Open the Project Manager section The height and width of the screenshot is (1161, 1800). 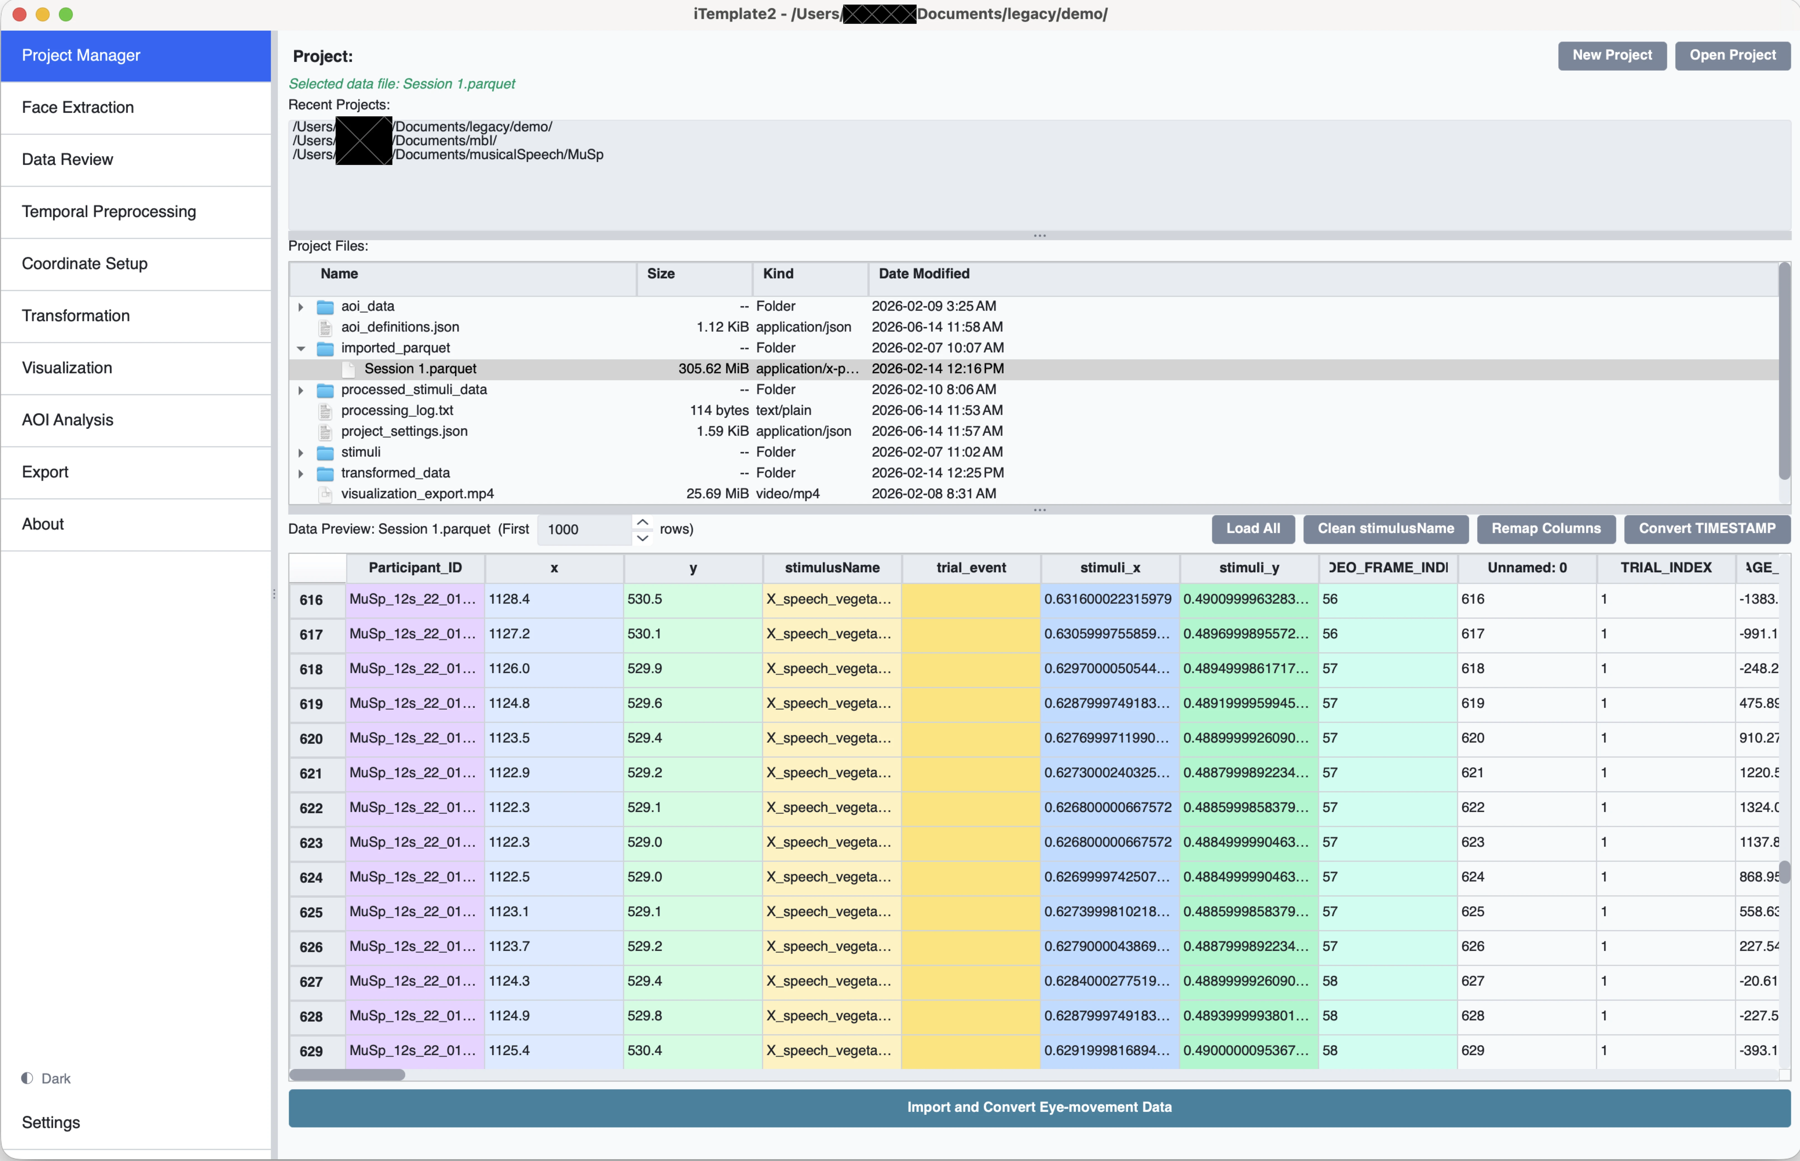tap(136, 56)
